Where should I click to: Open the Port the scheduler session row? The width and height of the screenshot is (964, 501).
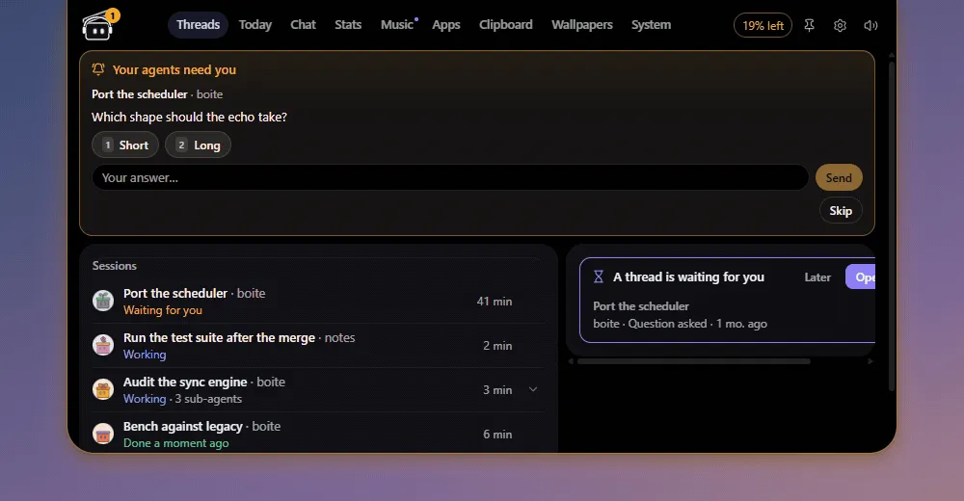coord(318,302)
